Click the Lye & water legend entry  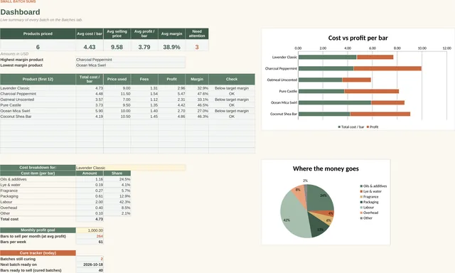[371, 191]
